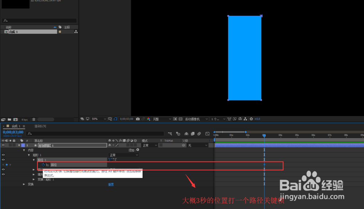Open grid and guide options icon
The width and height of the screenshot is (364, 209).
[x=110, y=119]
